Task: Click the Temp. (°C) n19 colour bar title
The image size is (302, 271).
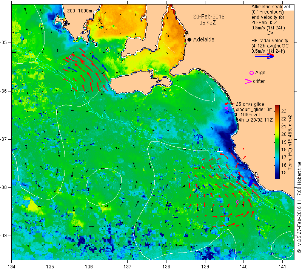Action: (290, 142)
